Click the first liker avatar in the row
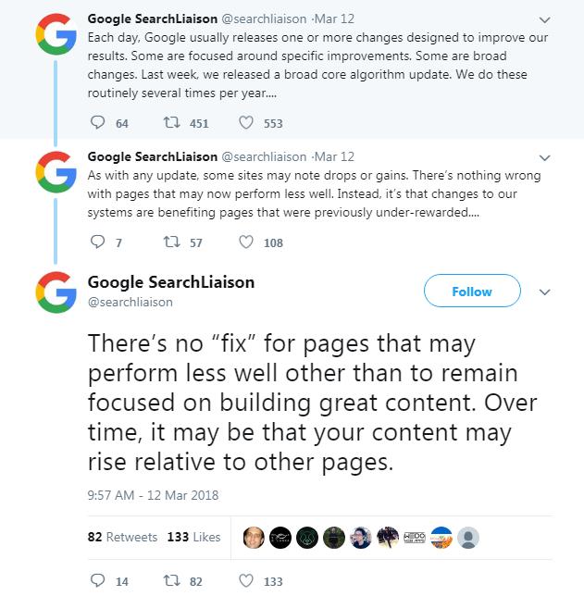 (x=253, y=537)
